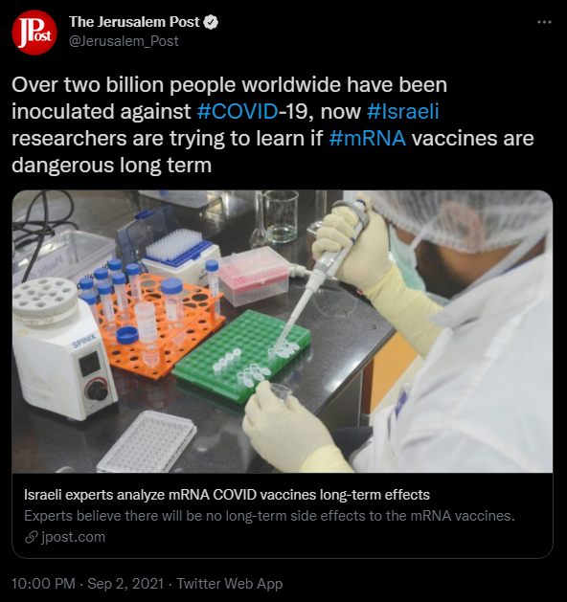Open the #COVID hashtag

coord(238,111)
